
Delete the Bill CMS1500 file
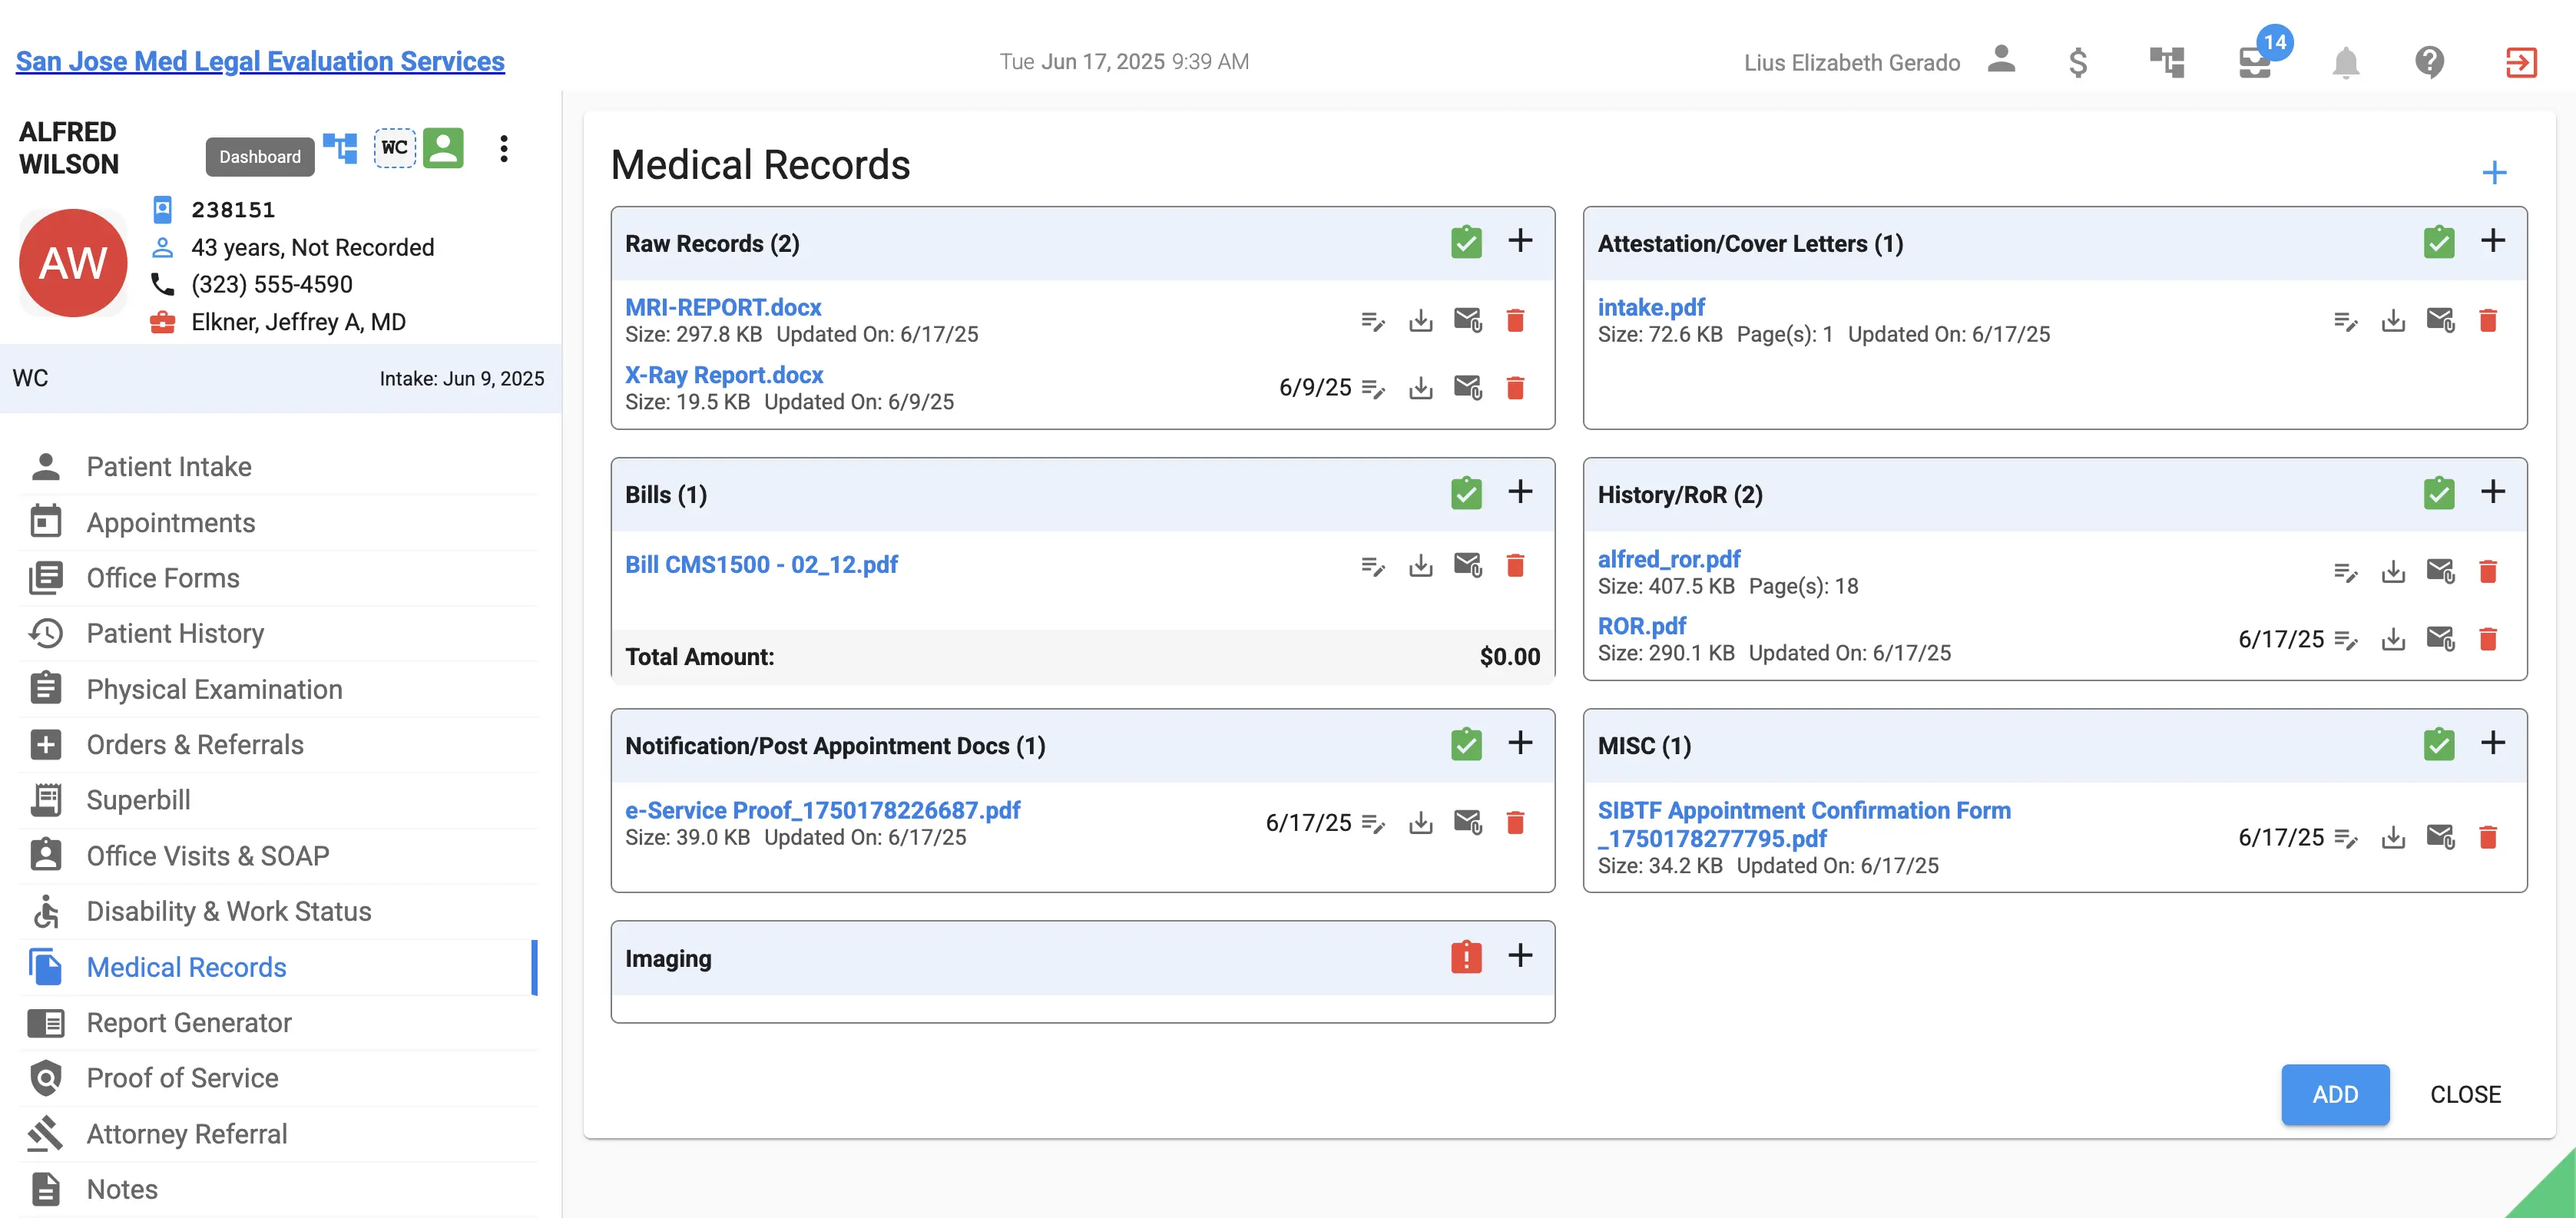[1515, 566]
